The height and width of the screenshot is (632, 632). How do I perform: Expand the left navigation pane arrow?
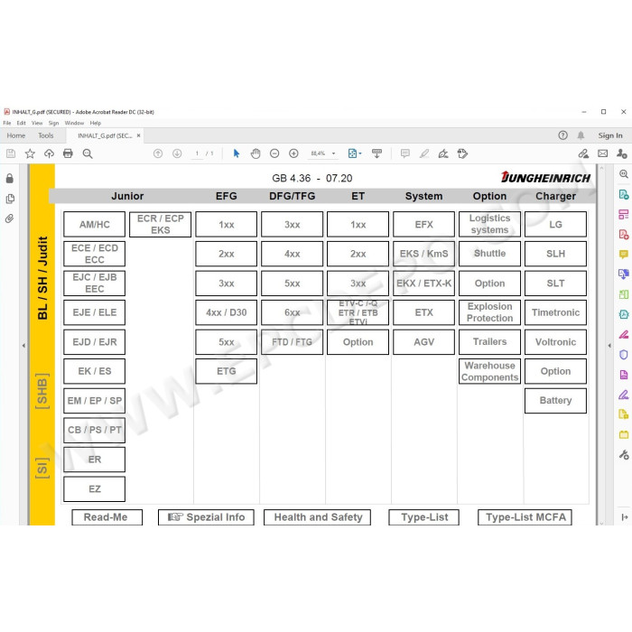point(23,346)
